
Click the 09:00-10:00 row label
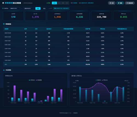click(8, 37)
